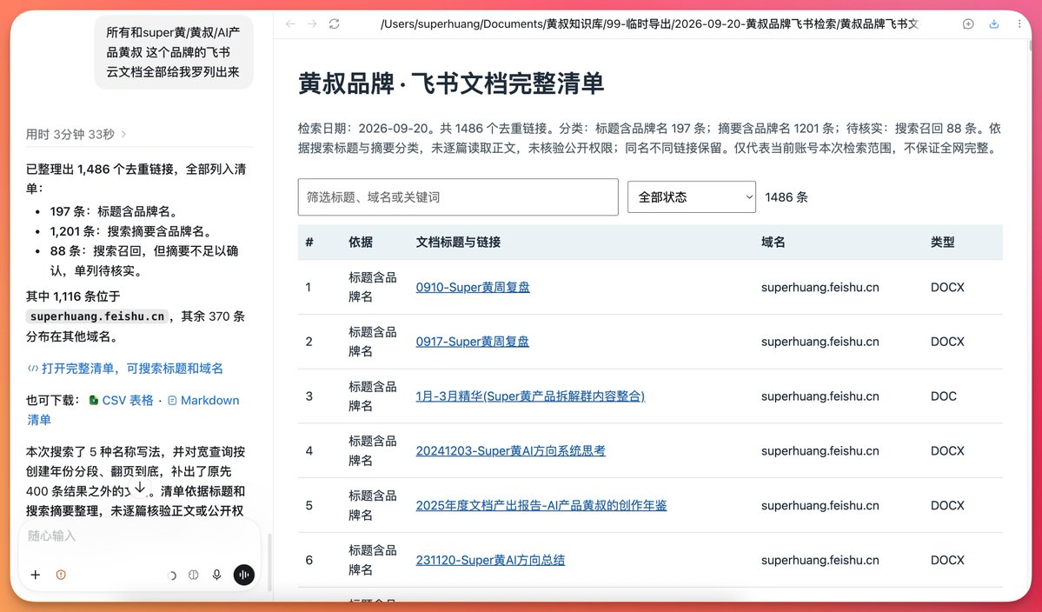Viewport: 1042px width, 612px height.
Task: Click the orange shield warning icon
Action: coord(61,575)
